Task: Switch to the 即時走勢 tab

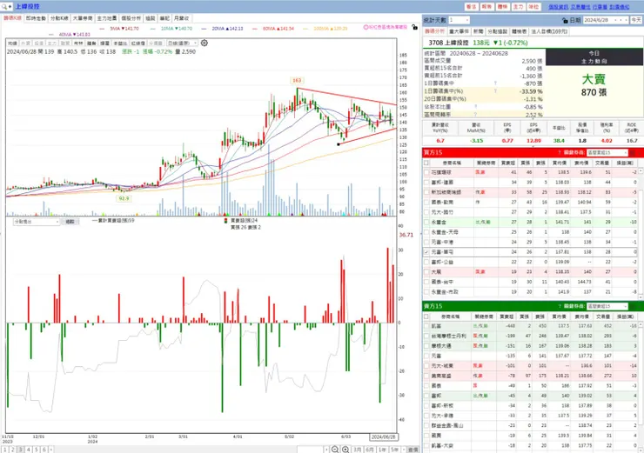Action: tap(36, 18)
